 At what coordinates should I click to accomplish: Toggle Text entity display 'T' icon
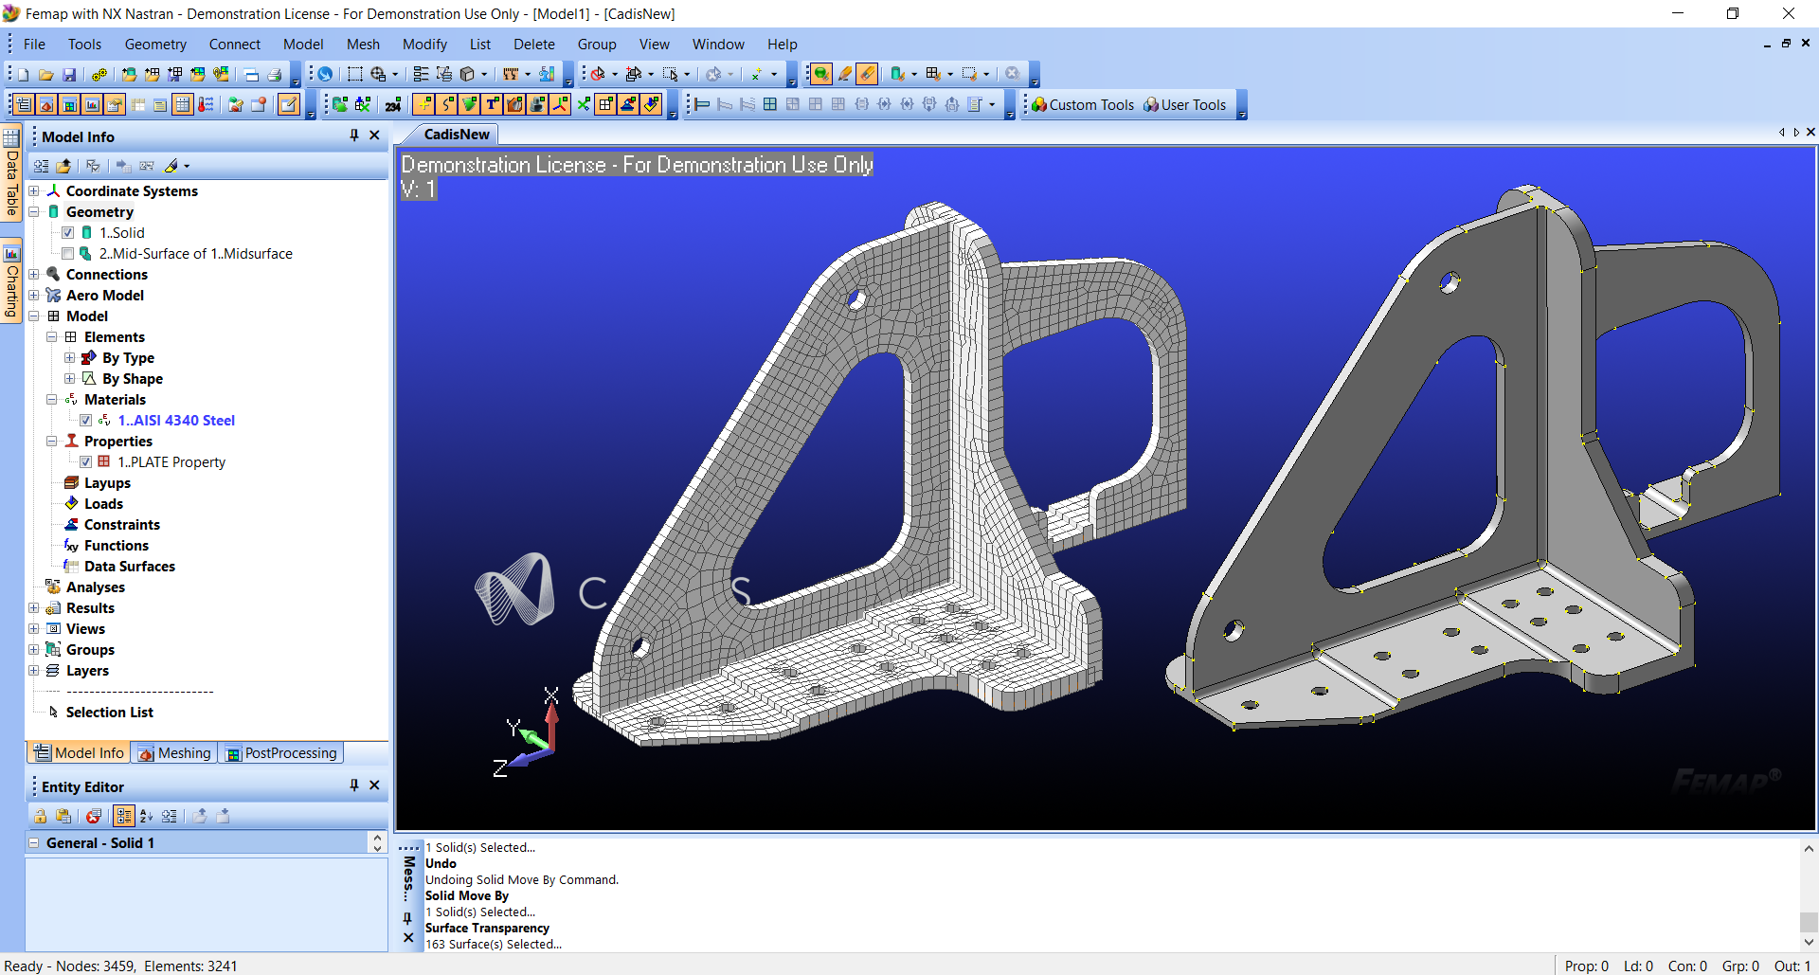pos(492,104)
